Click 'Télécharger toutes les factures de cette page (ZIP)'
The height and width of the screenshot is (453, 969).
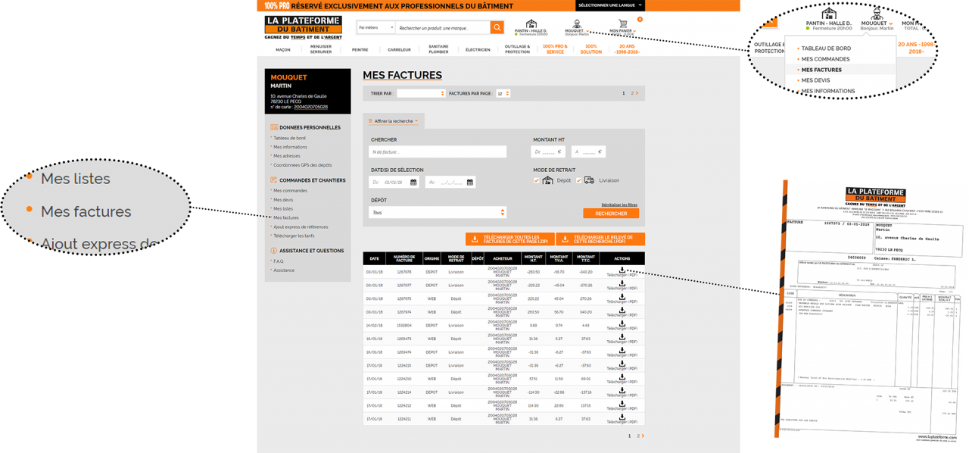click(510, 239)
